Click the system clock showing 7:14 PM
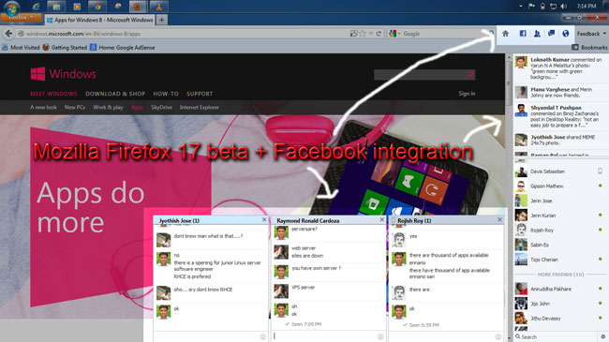609x342 pixels. (x=587, y=7)
